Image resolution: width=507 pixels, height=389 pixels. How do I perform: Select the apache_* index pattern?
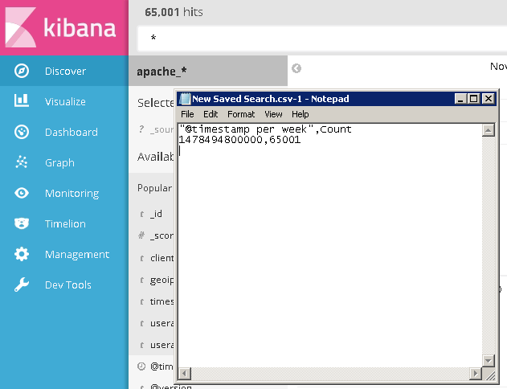coord(162,72)
